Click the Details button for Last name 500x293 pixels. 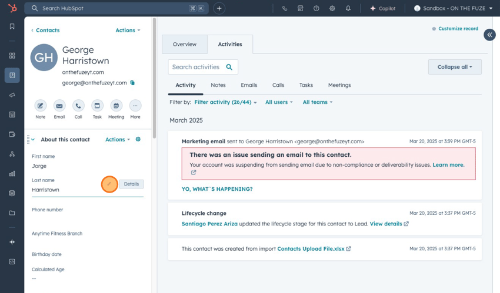[x=131, y=184]
